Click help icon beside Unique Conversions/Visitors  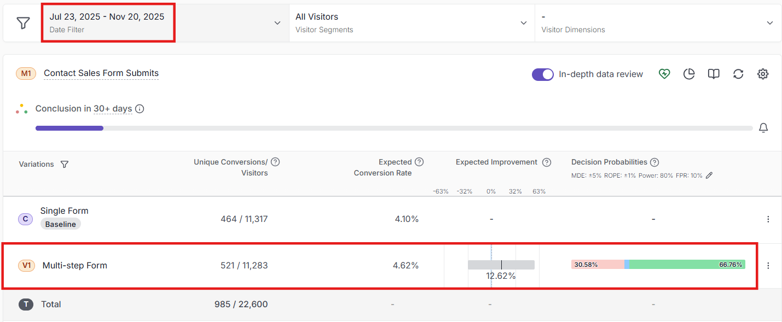pyautogui.click(x=275, y=162)
